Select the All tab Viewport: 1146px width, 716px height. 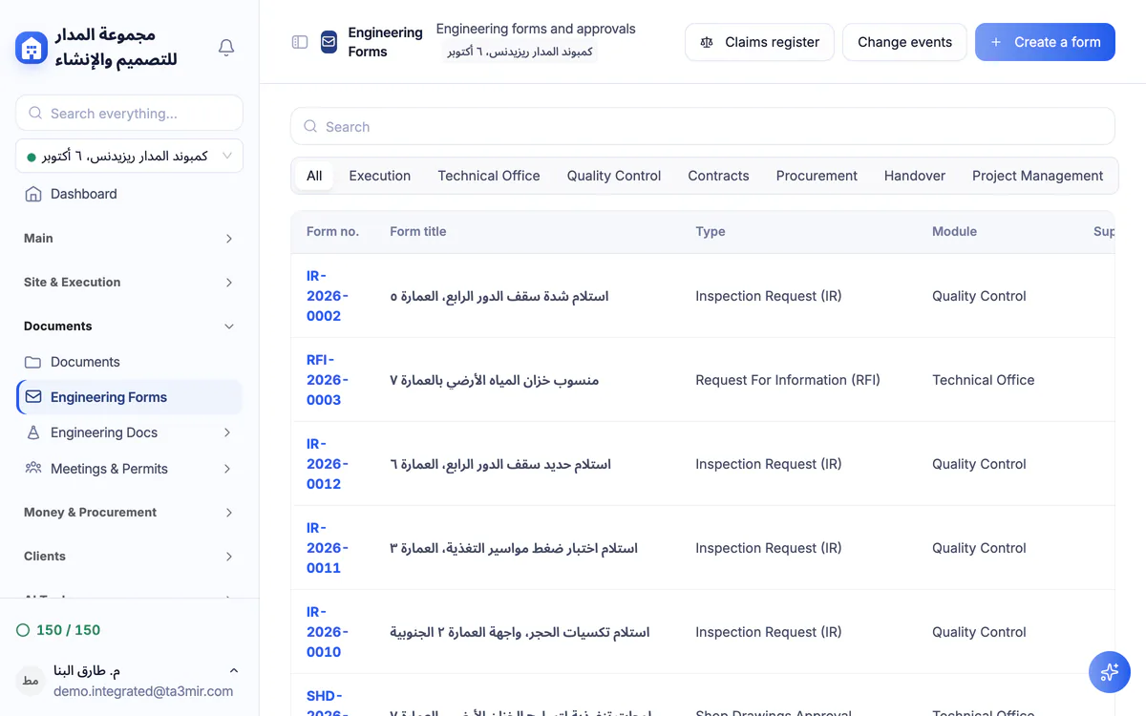tap(314, 176)
